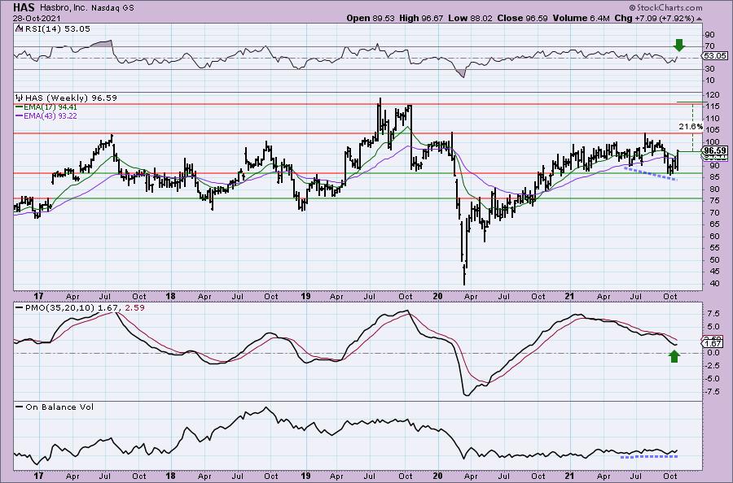
Task: Click the HAS ticker symbol in header
Action: click(x=24, y=7)
